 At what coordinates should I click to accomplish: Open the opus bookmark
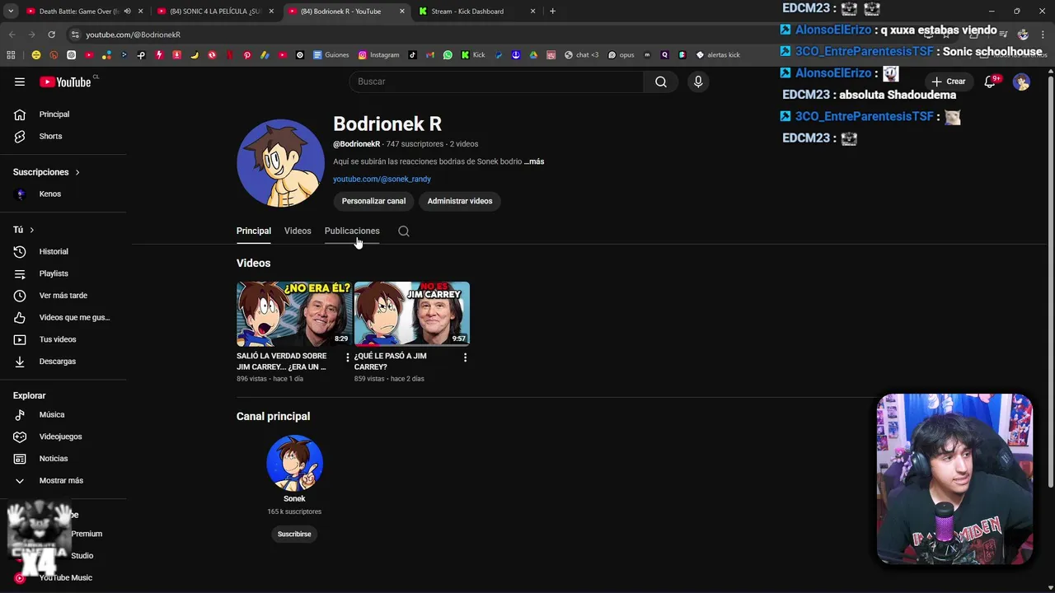621,55
